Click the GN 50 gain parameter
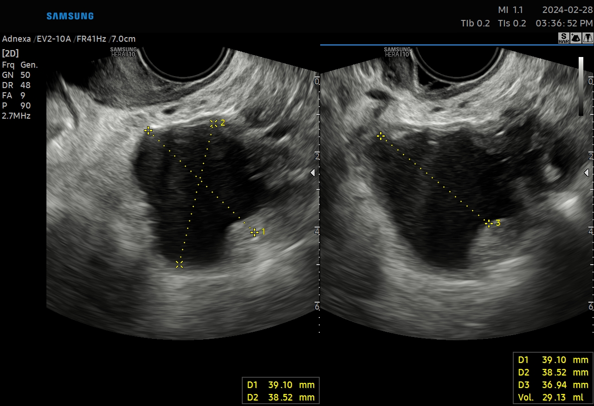The image size is (594, 406). (x=16, y=75)
